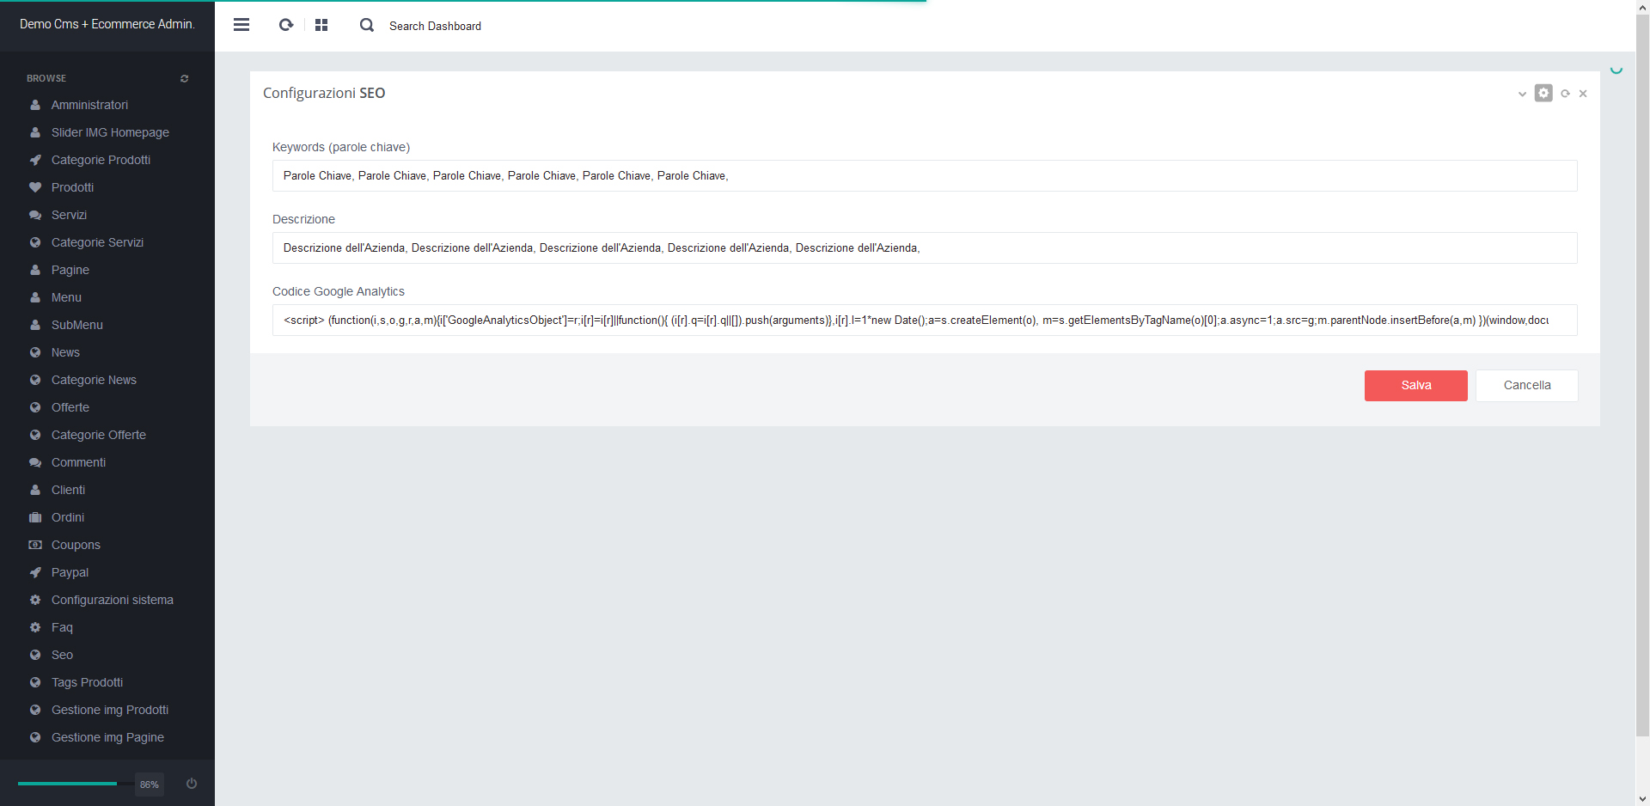The image size is (1650, 806).
Task: Close the Configurazioni SEO panel
Action: click(1583, 94)
